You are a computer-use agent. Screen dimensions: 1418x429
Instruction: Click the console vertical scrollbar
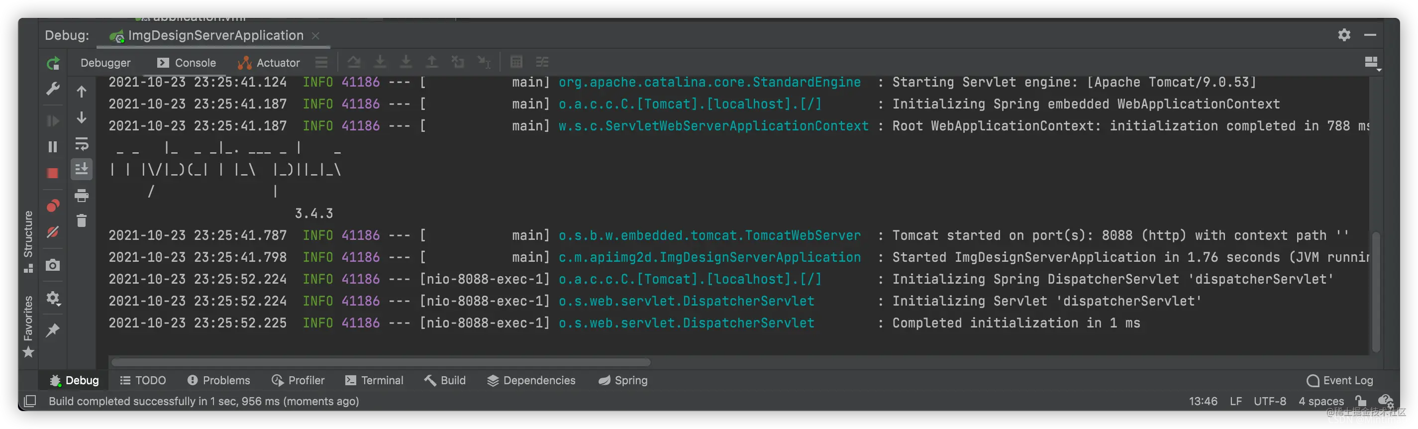[1376, 292]
